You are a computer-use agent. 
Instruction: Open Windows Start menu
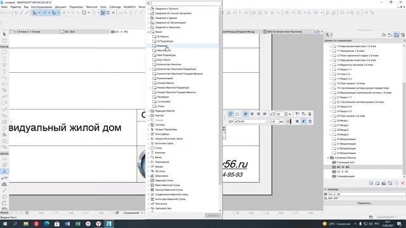[x=4, y=224]
